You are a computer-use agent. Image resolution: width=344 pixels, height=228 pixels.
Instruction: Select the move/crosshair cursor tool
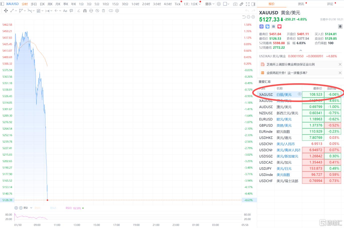coord(6,11)
